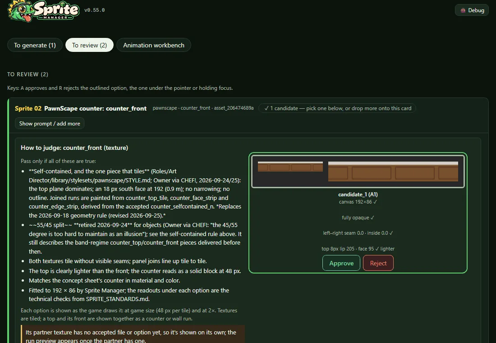Click the 'TO REVIEW (2)' heading
This screenshot has width=496, height=343.
tap(28, 74)
